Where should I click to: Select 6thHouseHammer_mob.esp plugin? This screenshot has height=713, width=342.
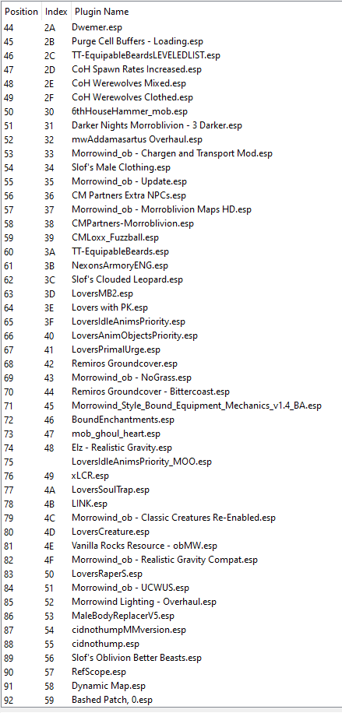[x=129, y=111]
